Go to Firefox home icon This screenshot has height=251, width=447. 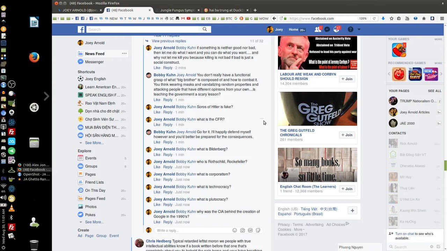tap(424, 18)
